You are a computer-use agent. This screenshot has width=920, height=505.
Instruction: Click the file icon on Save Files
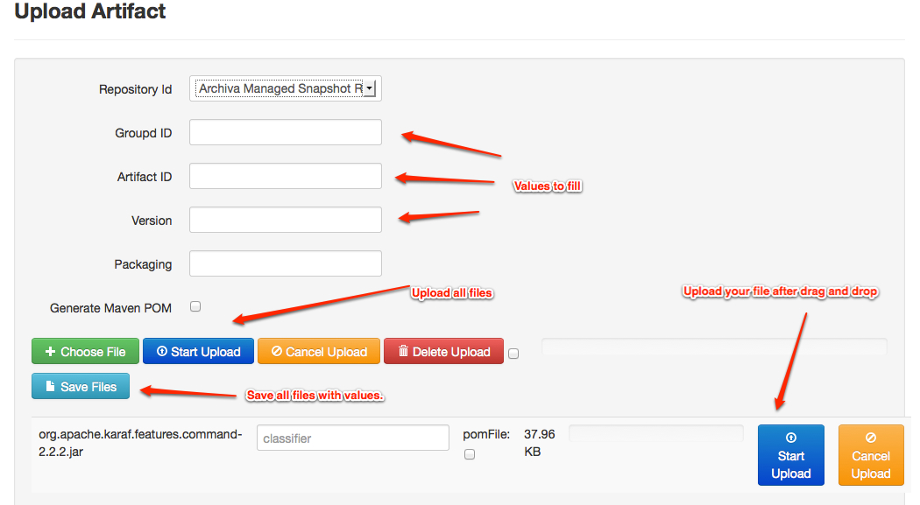51,387
